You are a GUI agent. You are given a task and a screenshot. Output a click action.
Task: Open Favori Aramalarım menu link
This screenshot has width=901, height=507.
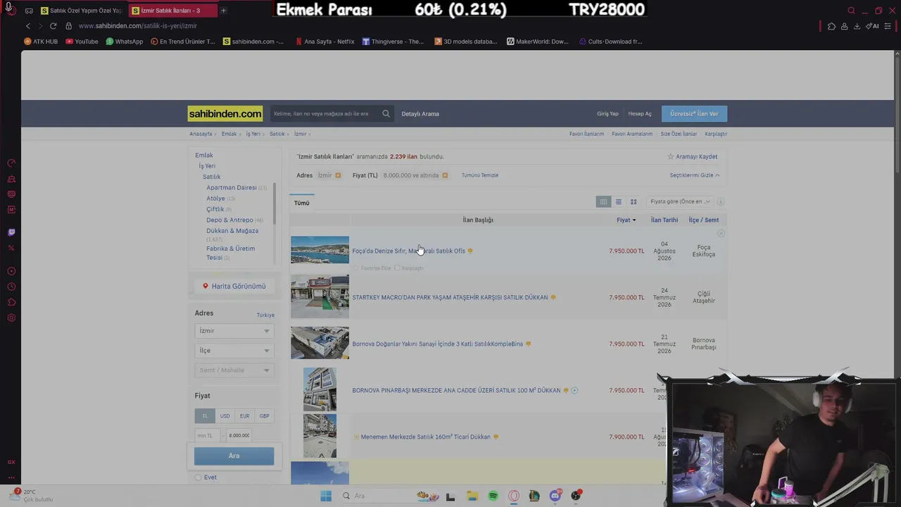(632, 134)
